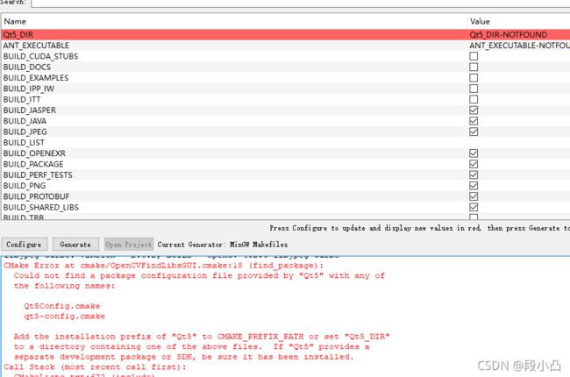Image resolution: width=570 pixels, height=377 pixels.
Task: Select the BUILD_PERF_TESTS name entry
Action: 38,174
